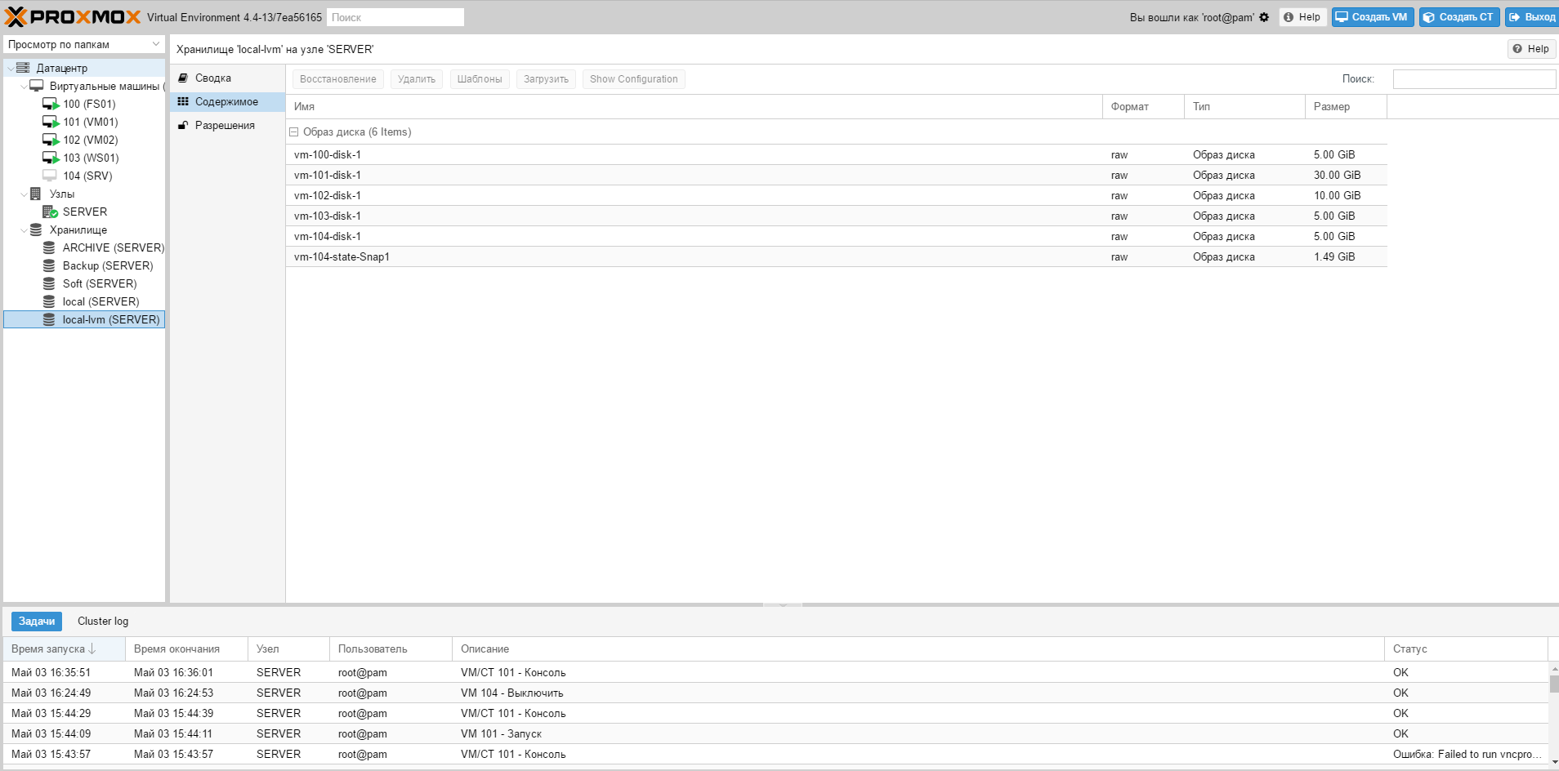Select the vm-104-disk-1 row
Screen dimensions: 1559x771
pyautogui.click(x=836, y=236)
